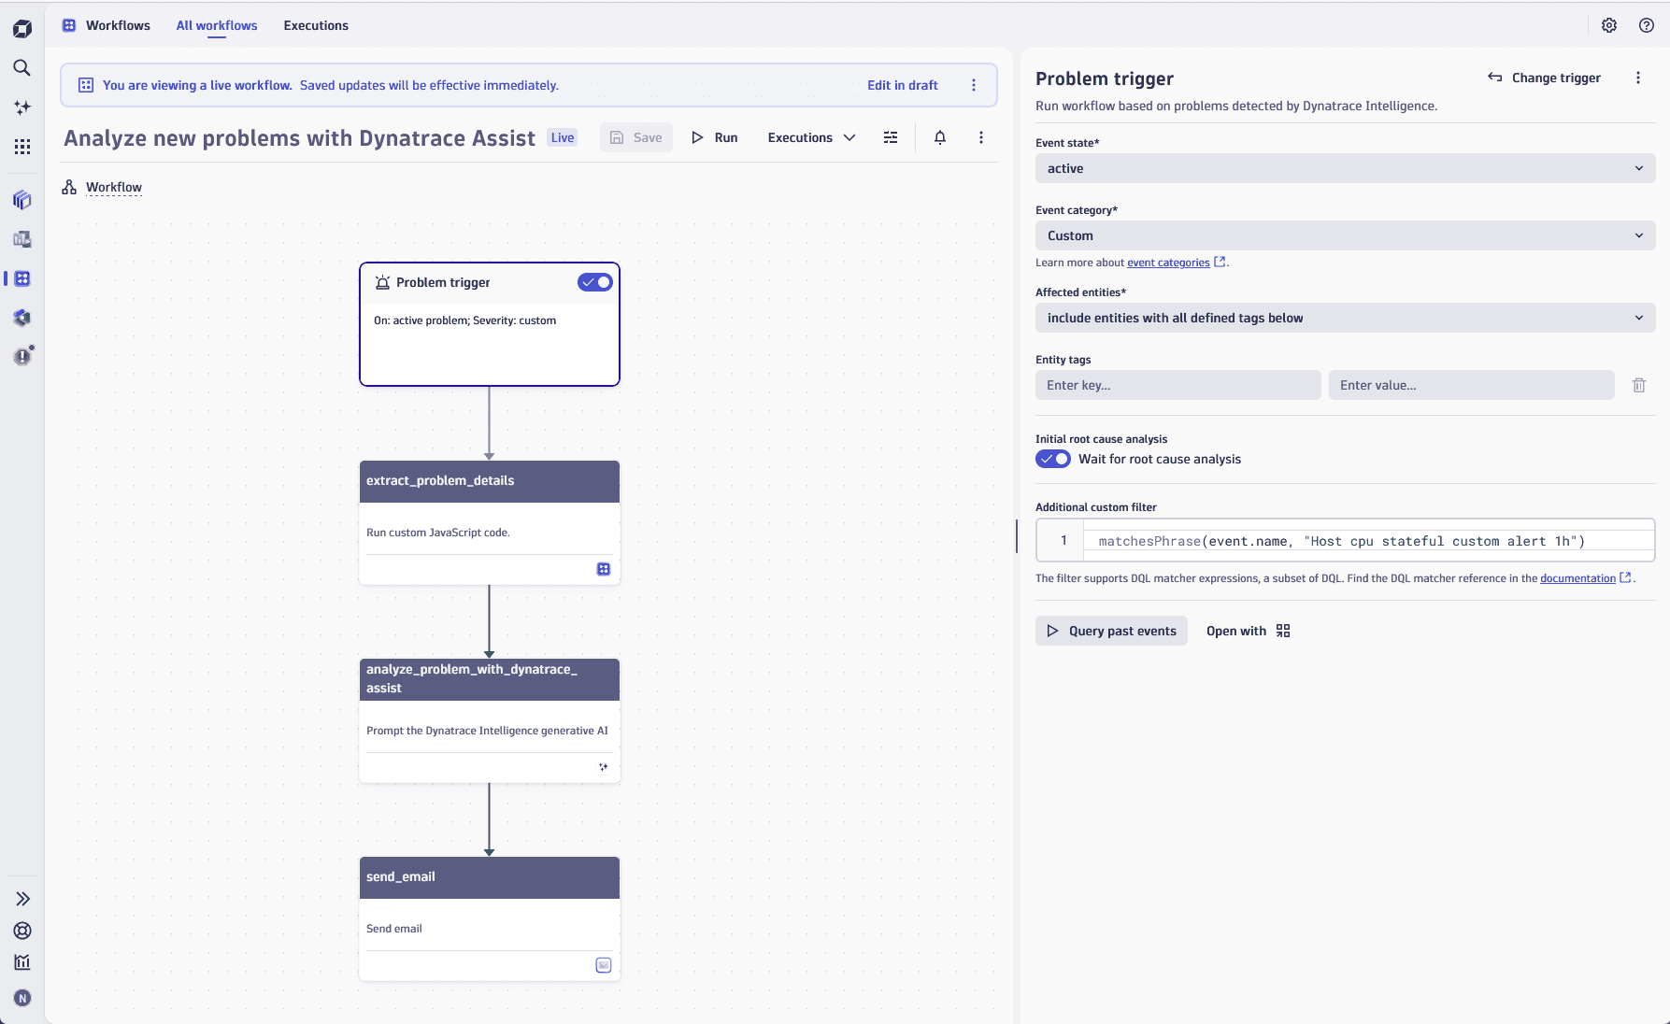Screen dimensions: 1670x1024
Task: Click the notification bell icon
Action: tap(940, 137)
